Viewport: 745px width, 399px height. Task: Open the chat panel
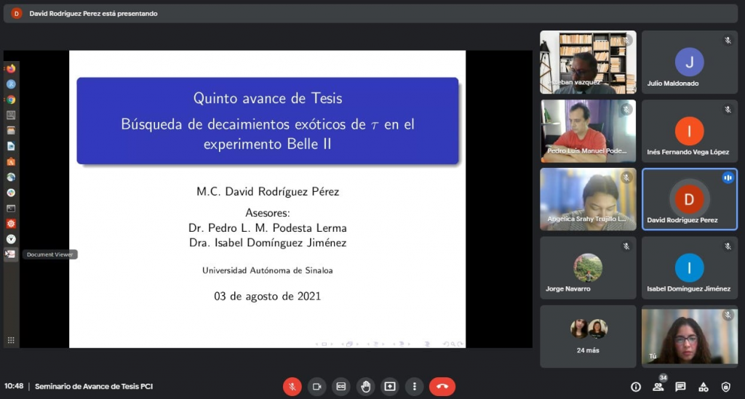point(680,387)
